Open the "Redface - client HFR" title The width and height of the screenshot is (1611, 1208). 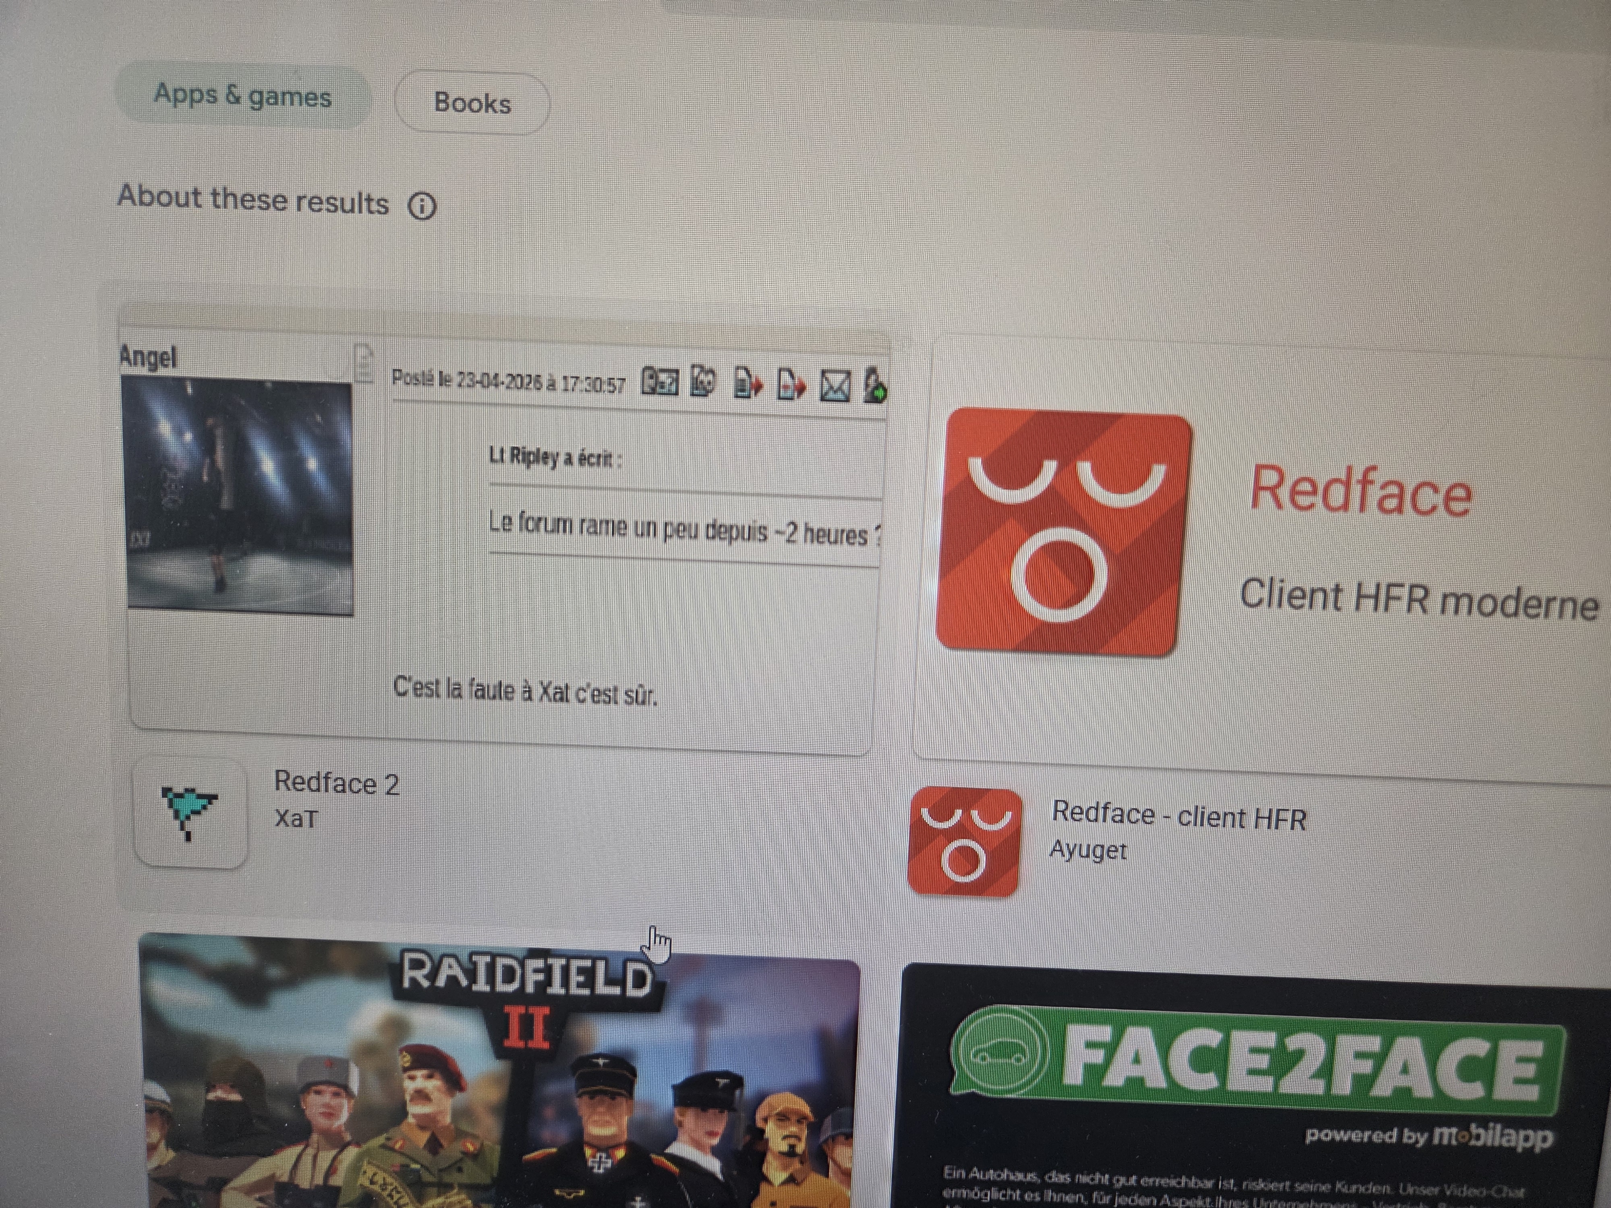click(x=1179, y=815)
